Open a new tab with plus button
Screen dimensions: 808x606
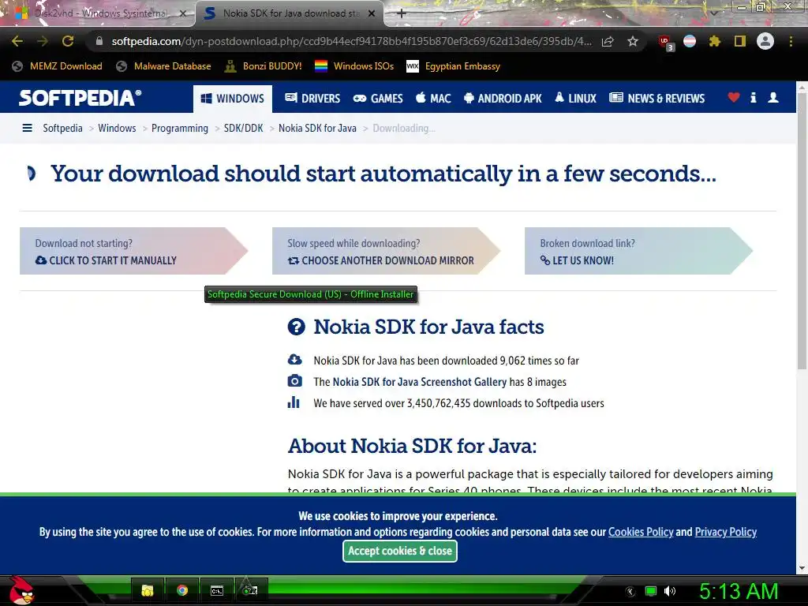point(402,13)
